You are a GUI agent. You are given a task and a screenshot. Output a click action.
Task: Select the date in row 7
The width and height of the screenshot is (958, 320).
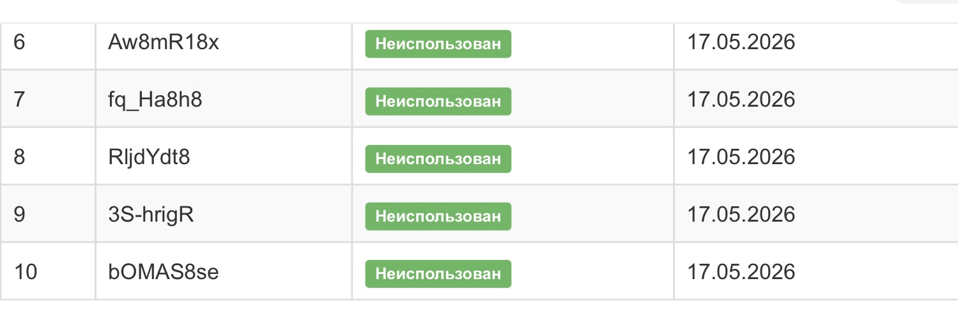click(741, 100)
